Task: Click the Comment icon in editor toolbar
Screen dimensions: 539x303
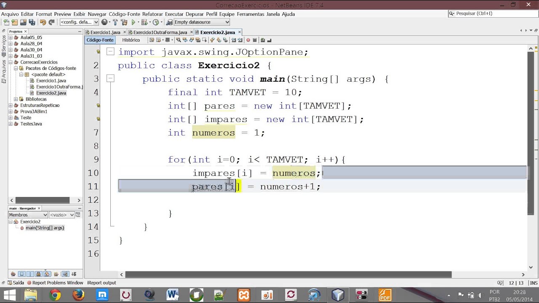Action: (x=263, y=40)
